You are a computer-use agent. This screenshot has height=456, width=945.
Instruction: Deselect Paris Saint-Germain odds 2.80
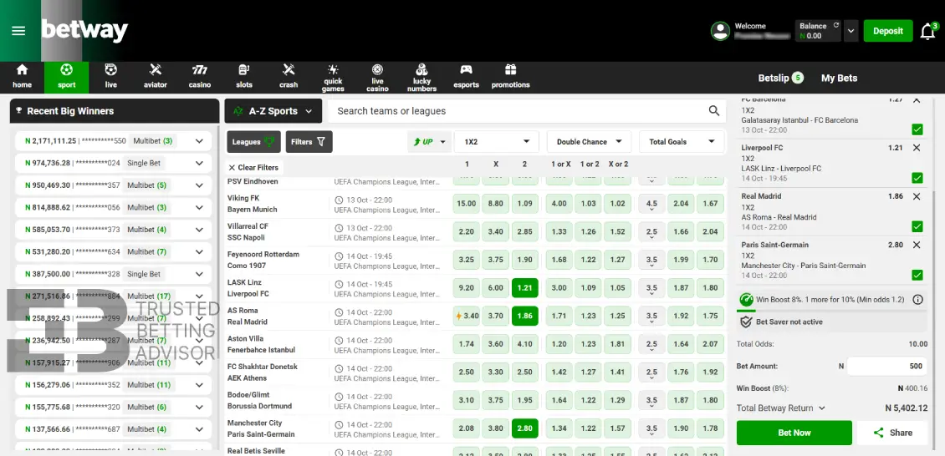point(525,428)
